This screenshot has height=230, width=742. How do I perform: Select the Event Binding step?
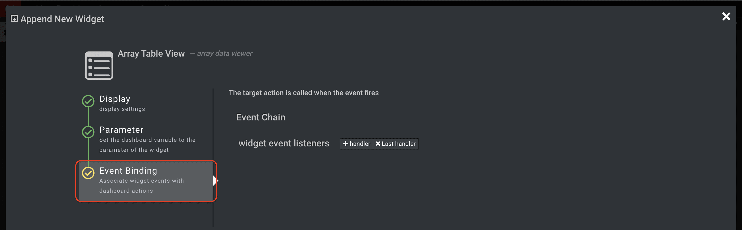click(x=146, y=181)
